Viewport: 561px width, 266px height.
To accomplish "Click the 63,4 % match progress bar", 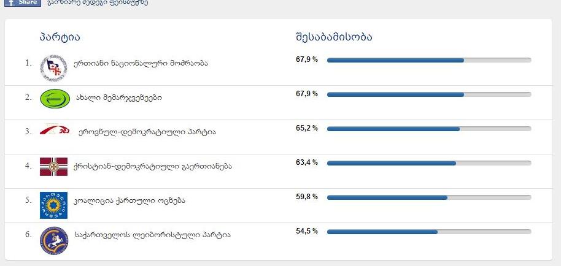I will pyautogui.click(x=428, y=163).
